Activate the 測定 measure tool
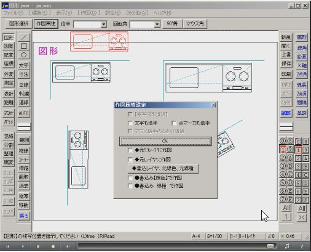Image resolution: width=311 pixels, height=252 pixels. point(9,83)
